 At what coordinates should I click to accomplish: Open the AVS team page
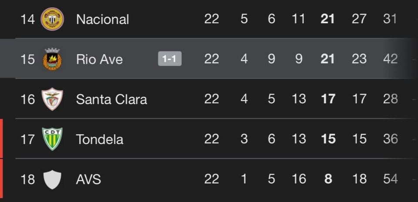88,179
